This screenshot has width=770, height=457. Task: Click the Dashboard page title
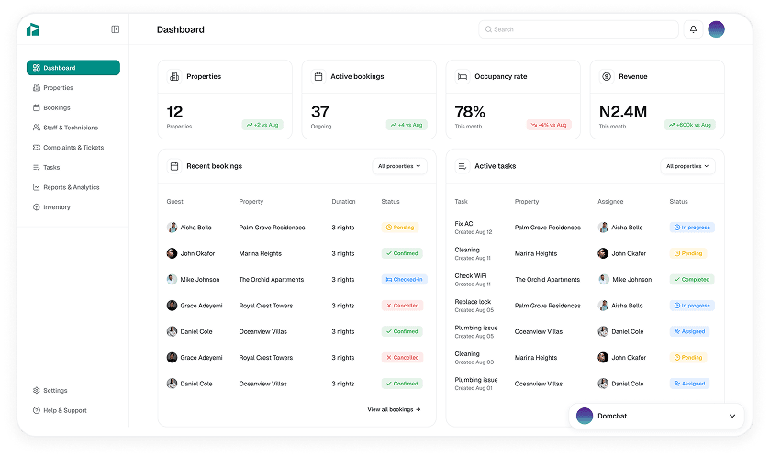pos(181,29)
